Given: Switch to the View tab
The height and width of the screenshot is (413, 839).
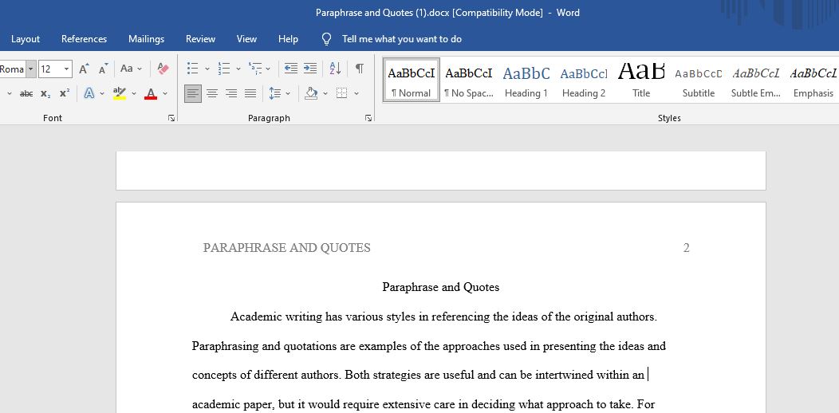Looking at the screenshot, I should 246,39.
